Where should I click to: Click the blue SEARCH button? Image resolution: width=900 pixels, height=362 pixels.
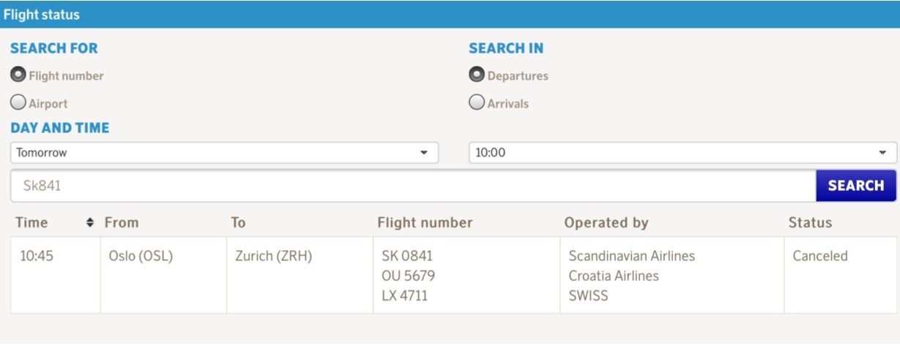pyautogui.click(x=856, y=186)
